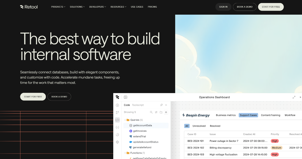302x159 pixels.
Task: Filter cases by Resolved
Action: click(x=215, y=126)
